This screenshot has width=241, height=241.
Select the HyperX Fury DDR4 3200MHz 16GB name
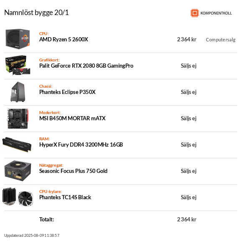[x=81, y=145]
